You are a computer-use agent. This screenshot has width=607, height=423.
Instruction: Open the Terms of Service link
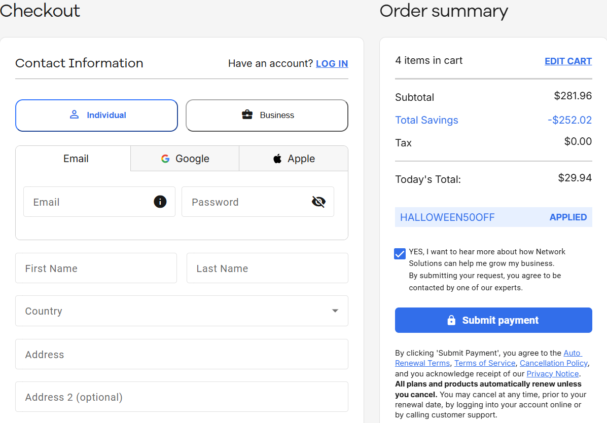pos(485,363)
